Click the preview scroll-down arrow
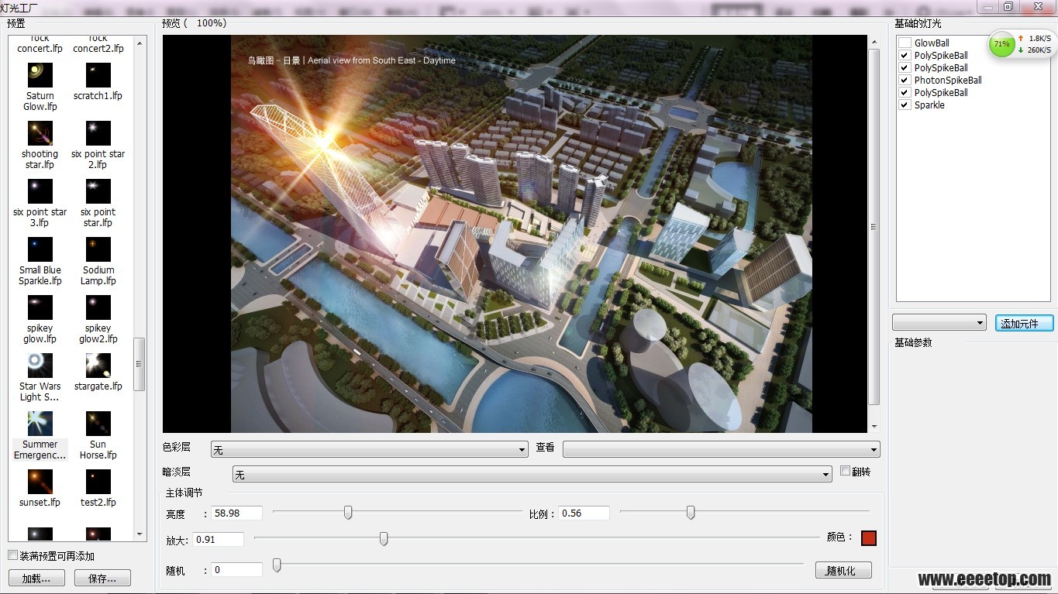1058x594 pixels. point(874,426)
